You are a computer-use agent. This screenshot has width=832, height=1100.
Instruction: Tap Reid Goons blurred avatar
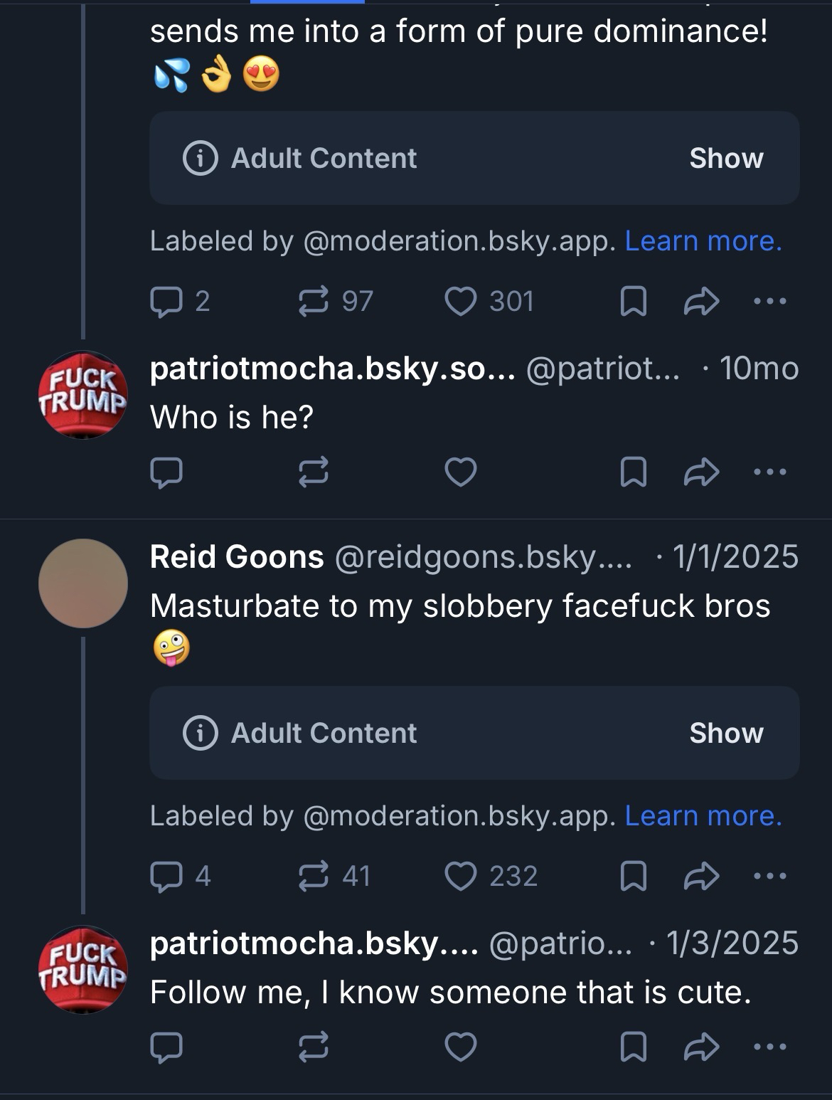83,583
